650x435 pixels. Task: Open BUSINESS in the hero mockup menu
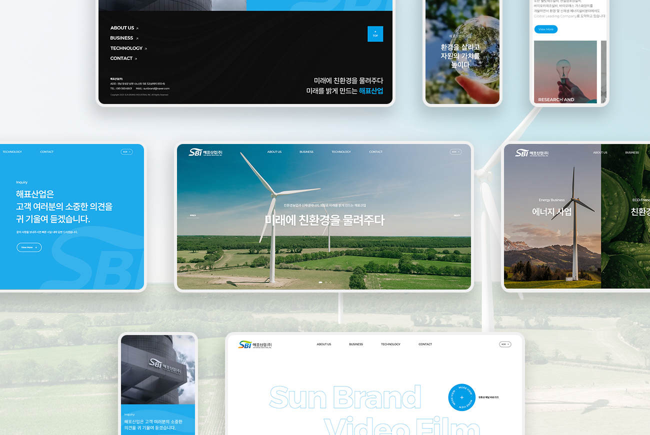(x=306, y=152)
